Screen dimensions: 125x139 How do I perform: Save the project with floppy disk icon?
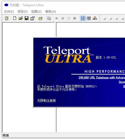27,18
